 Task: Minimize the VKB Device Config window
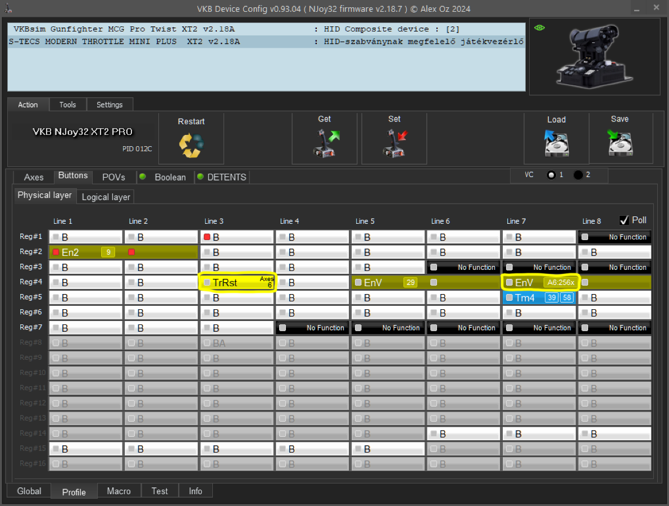pos(636,8)
